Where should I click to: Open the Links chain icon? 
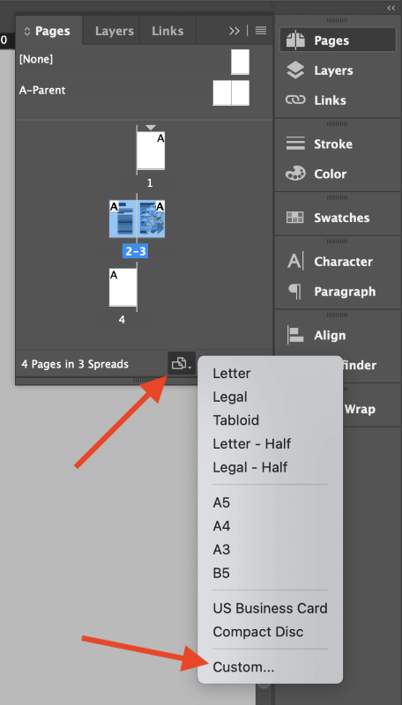(x=295, y=100)
